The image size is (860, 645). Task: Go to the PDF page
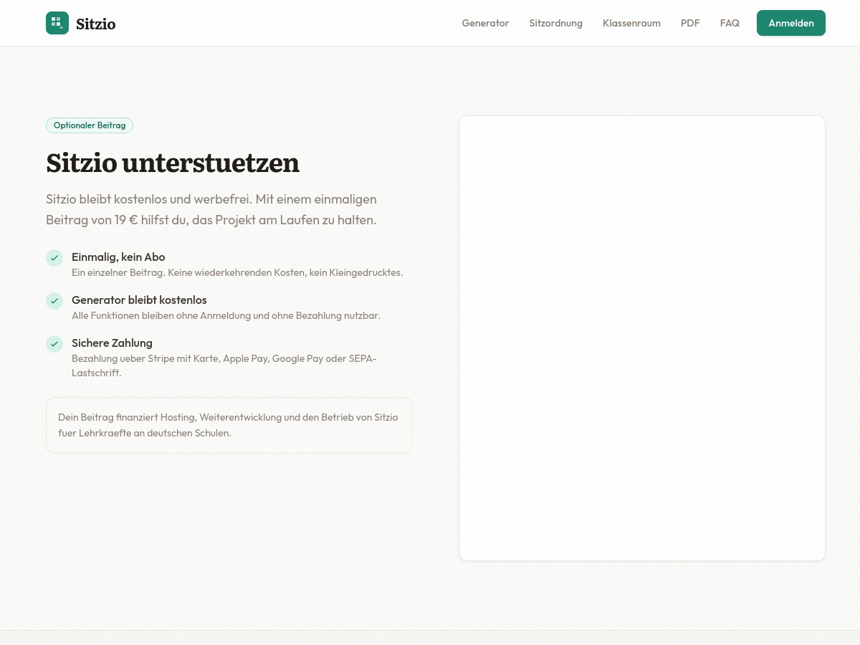click(690, 23)
